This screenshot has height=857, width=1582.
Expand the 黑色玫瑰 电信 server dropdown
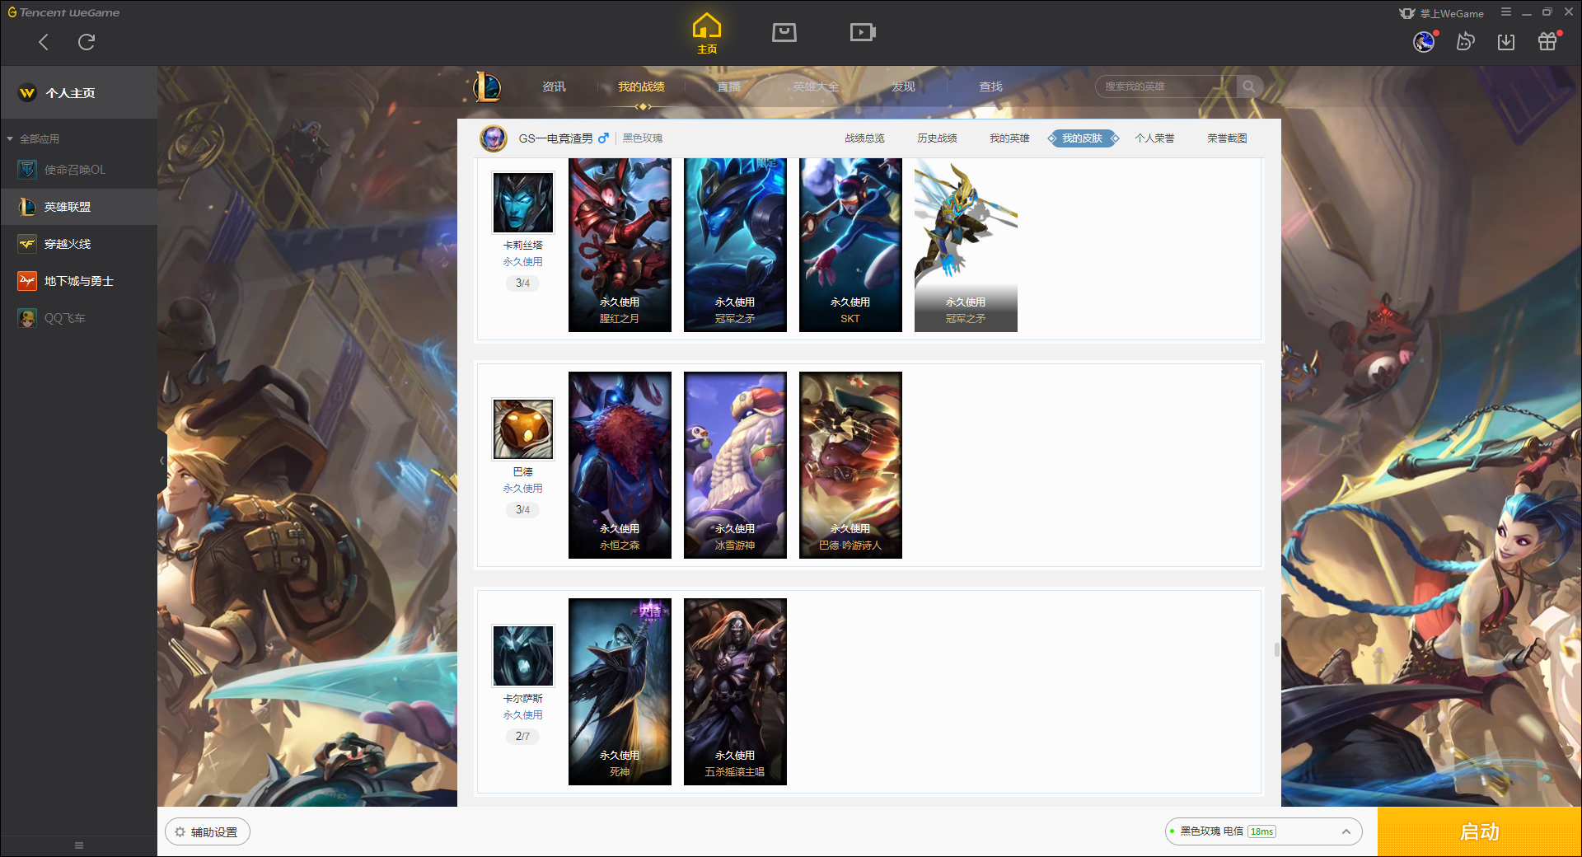(x=1263, y=831)
